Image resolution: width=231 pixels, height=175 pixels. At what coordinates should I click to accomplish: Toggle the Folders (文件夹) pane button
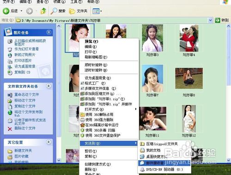[78, 11]
